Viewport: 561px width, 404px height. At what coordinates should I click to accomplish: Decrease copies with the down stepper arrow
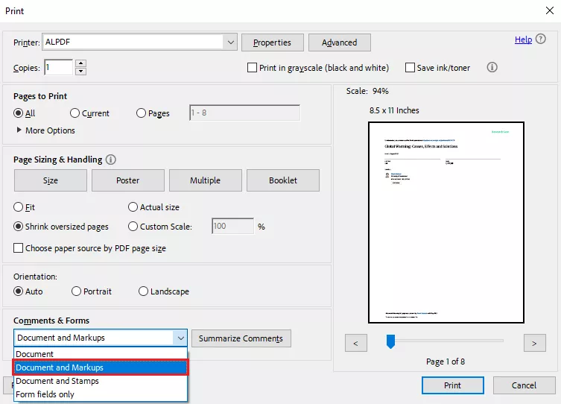point(81,72)
